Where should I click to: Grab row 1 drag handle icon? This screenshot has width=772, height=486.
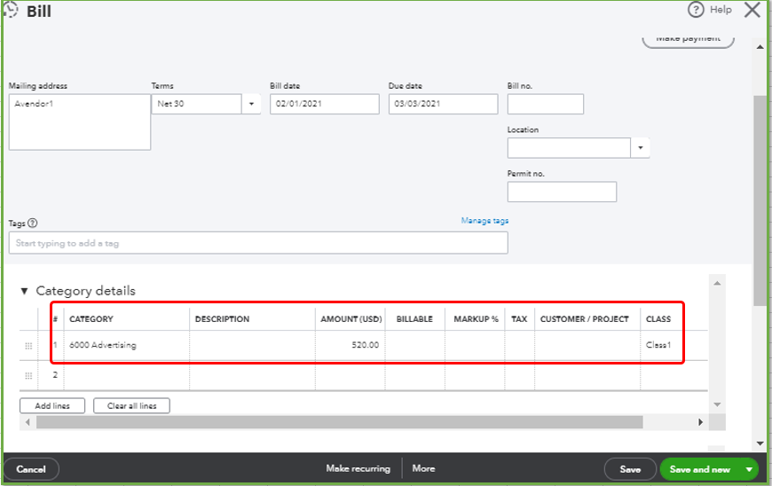tap(28, 346)
